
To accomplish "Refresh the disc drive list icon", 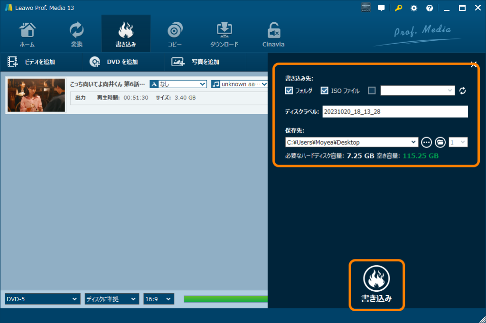I will click(462, 91).
